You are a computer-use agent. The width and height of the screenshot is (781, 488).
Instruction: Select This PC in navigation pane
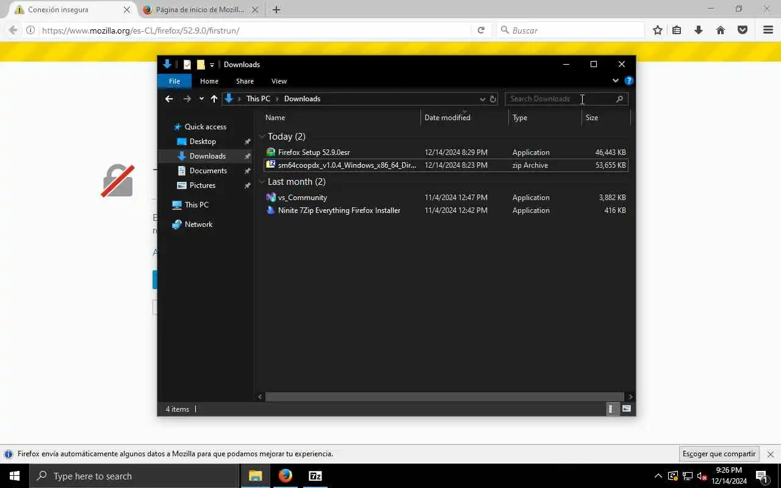tap(196, 205)
